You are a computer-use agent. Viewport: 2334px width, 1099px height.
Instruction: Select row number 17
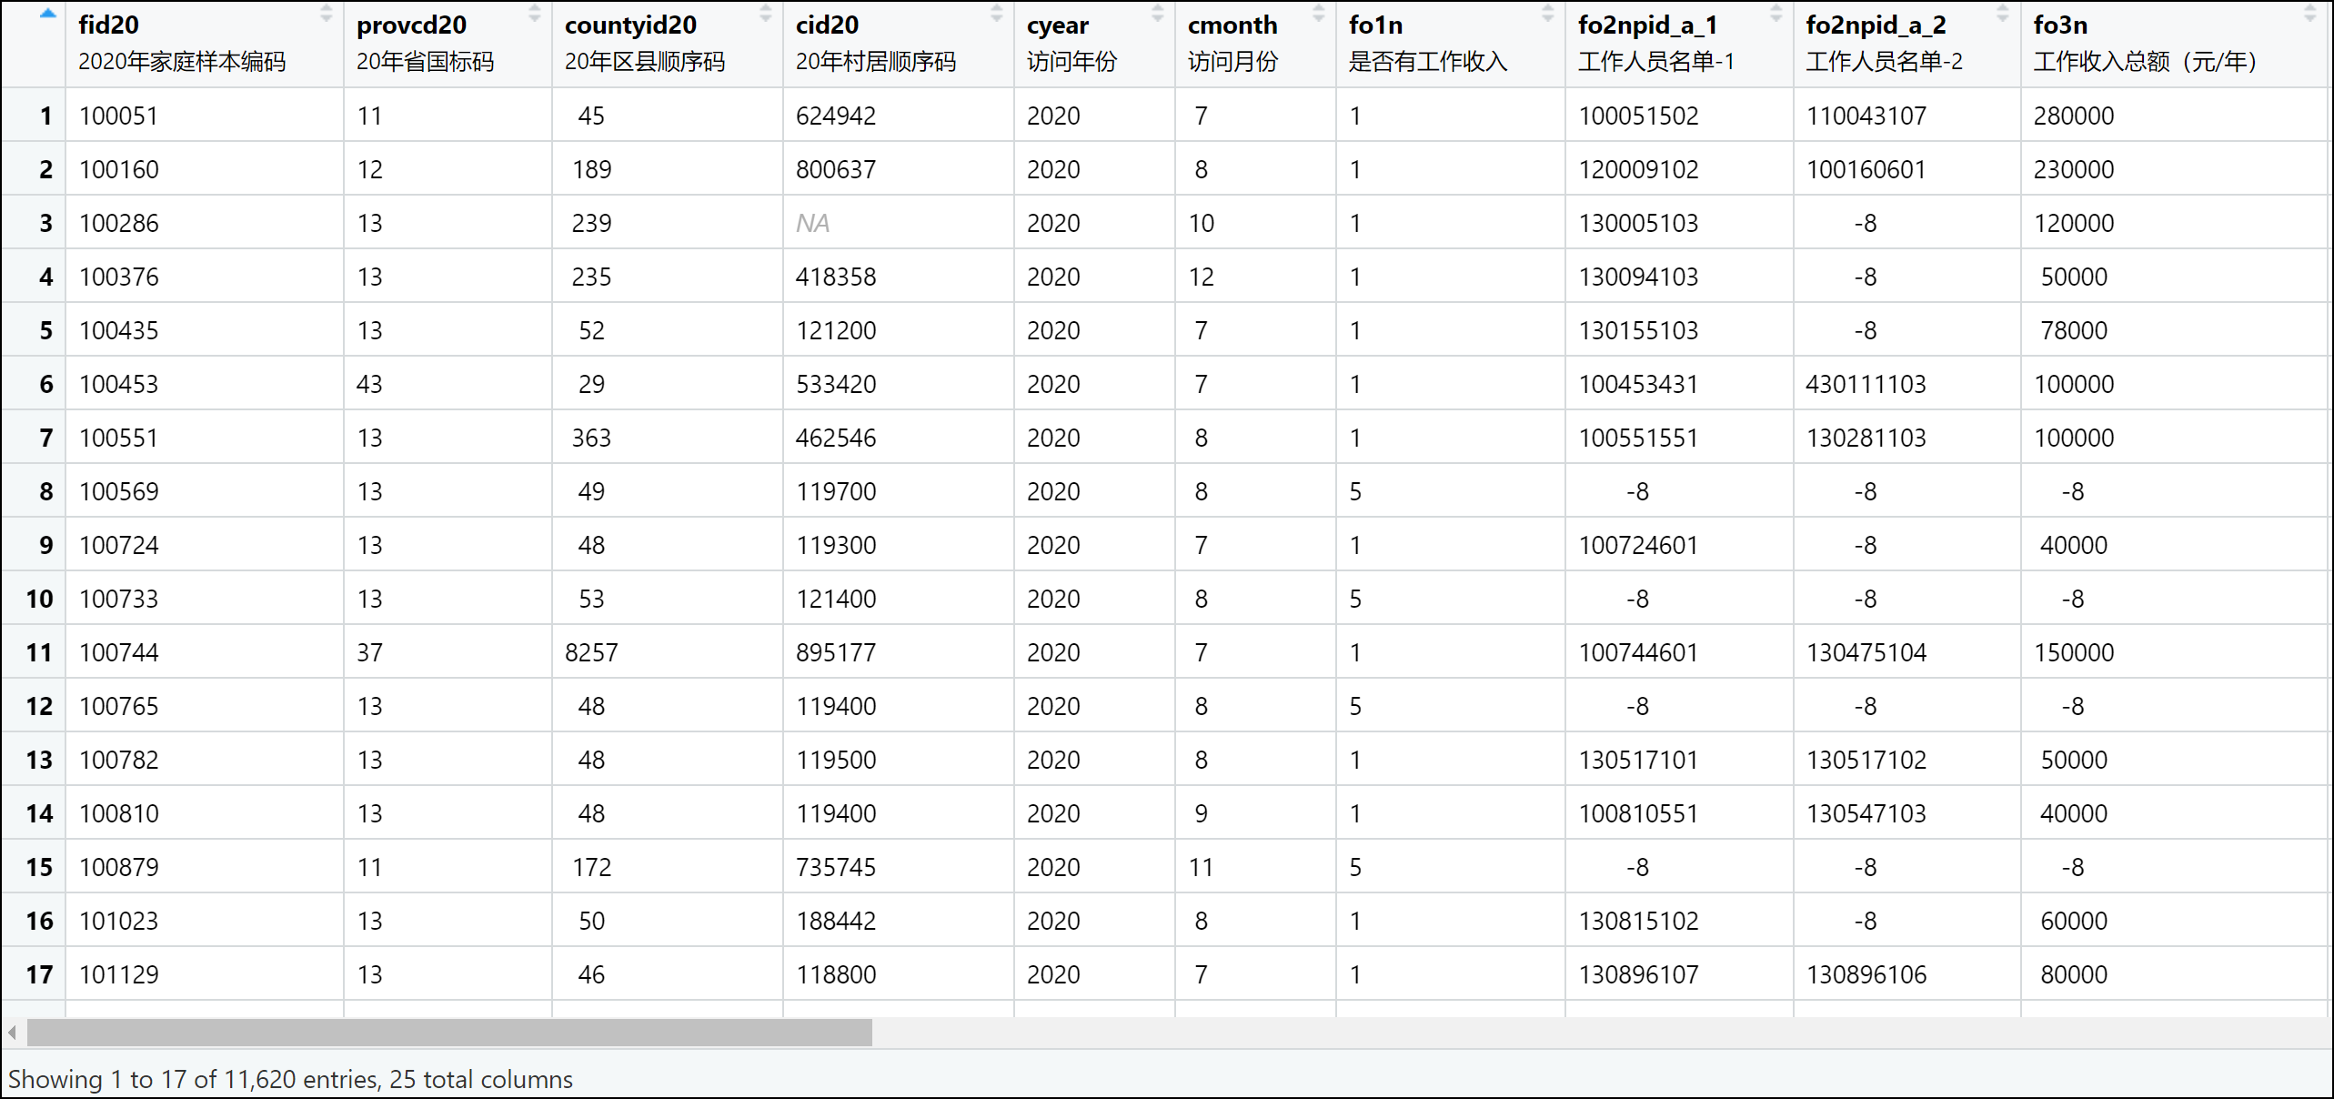click(x=39, y=975)
